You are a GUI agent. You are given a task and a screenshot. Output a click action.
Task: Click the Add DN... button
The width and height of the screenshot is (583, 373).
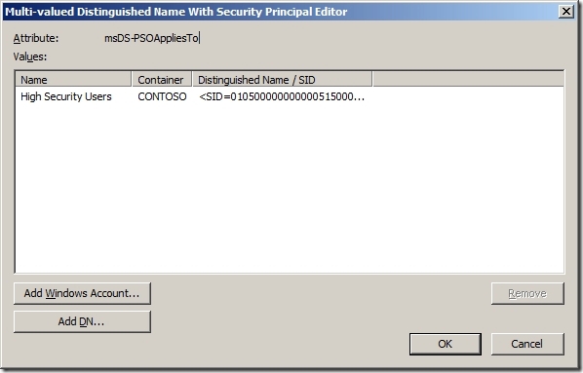(82, 321)
